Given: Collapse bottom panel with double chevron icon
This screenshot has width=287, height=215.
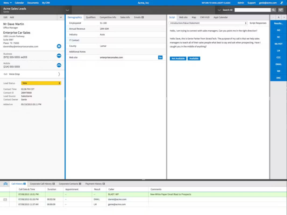Looking at the screenshot, I should (5, 184).
